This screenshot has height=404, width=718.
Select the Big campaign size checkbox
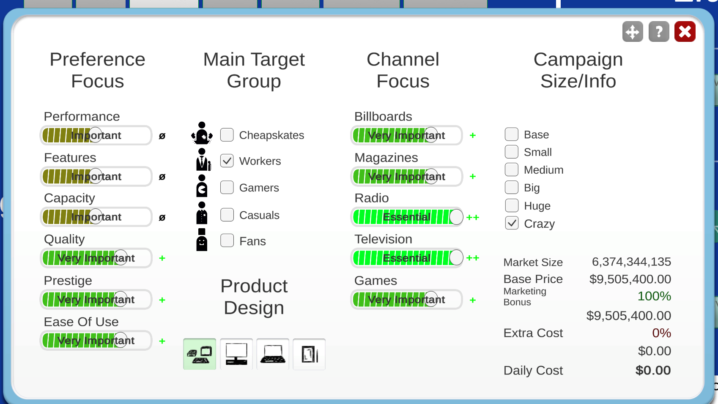click(x=512, y=187)
